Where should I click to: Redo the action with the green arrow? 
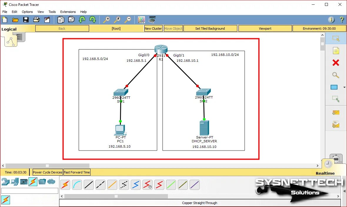(93, 20)
